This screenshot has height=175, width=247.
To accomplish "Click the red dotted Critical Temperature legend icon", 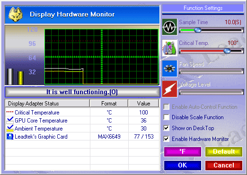I will click(9, 112).
